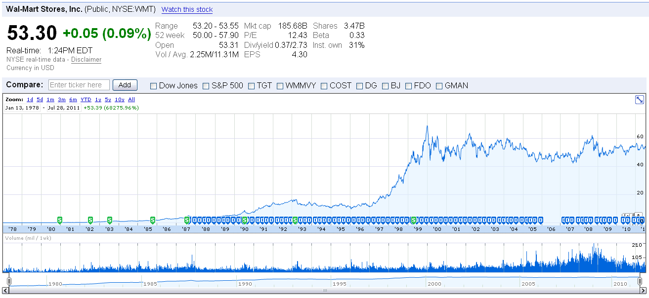Set zoom to 3m
The height and width of the screenshot is (298, 649).
click(62, 99)
